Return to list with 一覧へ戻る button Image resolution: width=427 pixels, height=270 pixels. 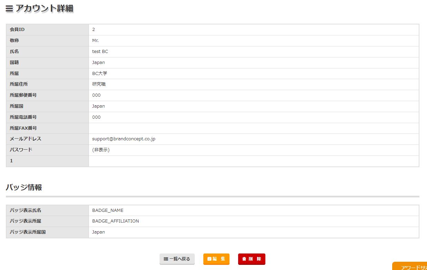[177, 259]
